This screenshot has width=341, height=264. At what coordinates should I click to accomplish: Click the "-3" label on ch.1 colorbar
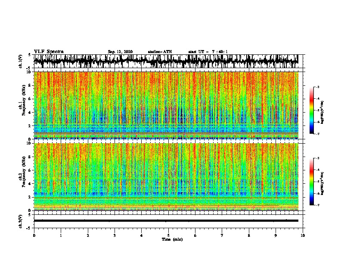(x=317, y=87)
